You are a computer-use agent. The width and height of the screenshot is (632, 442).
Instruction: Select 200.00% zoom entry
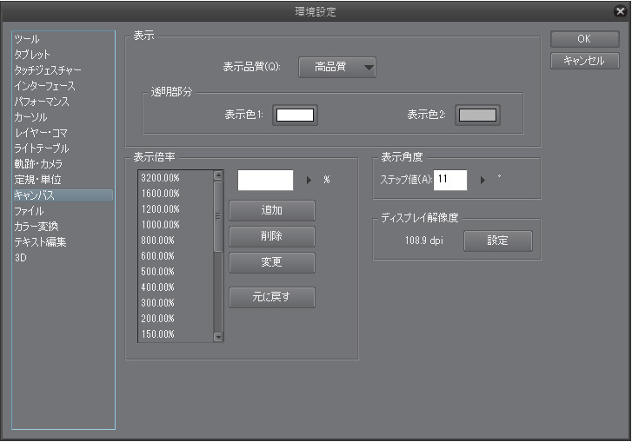pos(176,319)
